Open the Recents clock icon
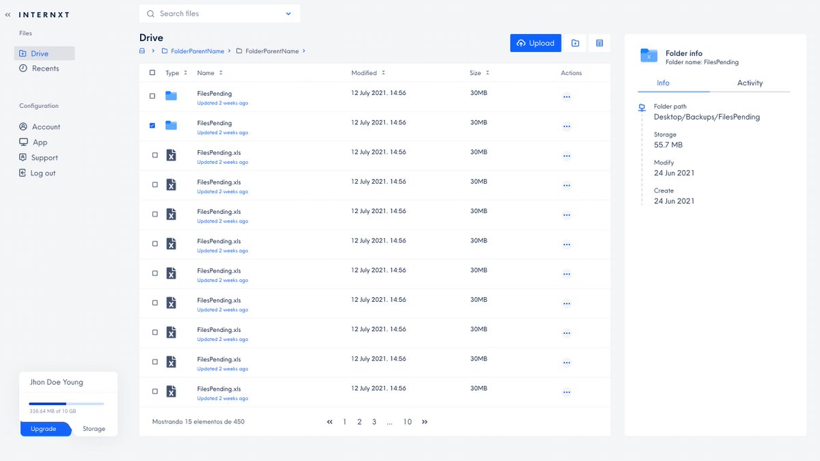Viewport: 820px width, 461px height. coord(23,68)
